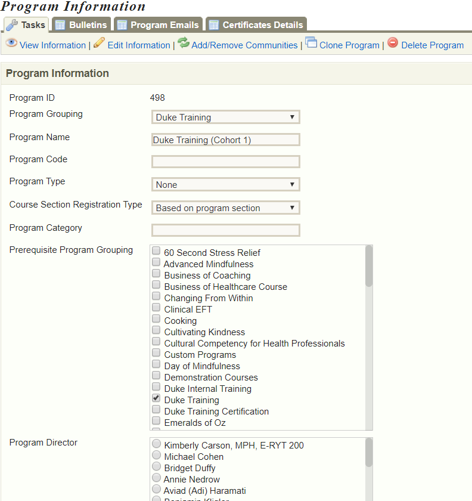The width and height of the screenshot is (472, 501).
Task: Check the Duke Internal Training checkbox
Action: point(156,386)
